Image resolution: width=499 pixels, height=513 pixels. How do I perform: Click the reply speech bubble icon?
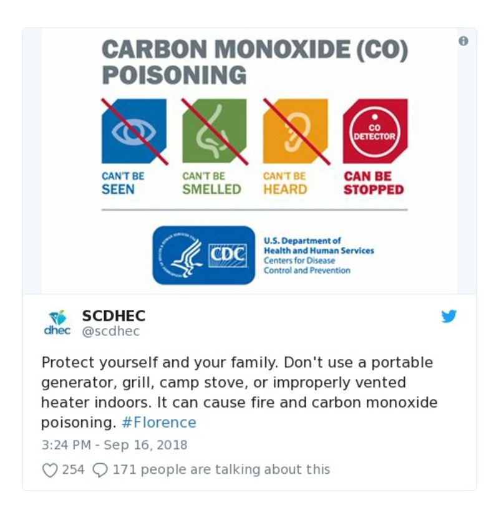click(x=100, y=470)
